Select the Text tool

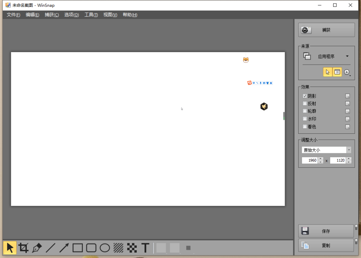click(145, 248)
